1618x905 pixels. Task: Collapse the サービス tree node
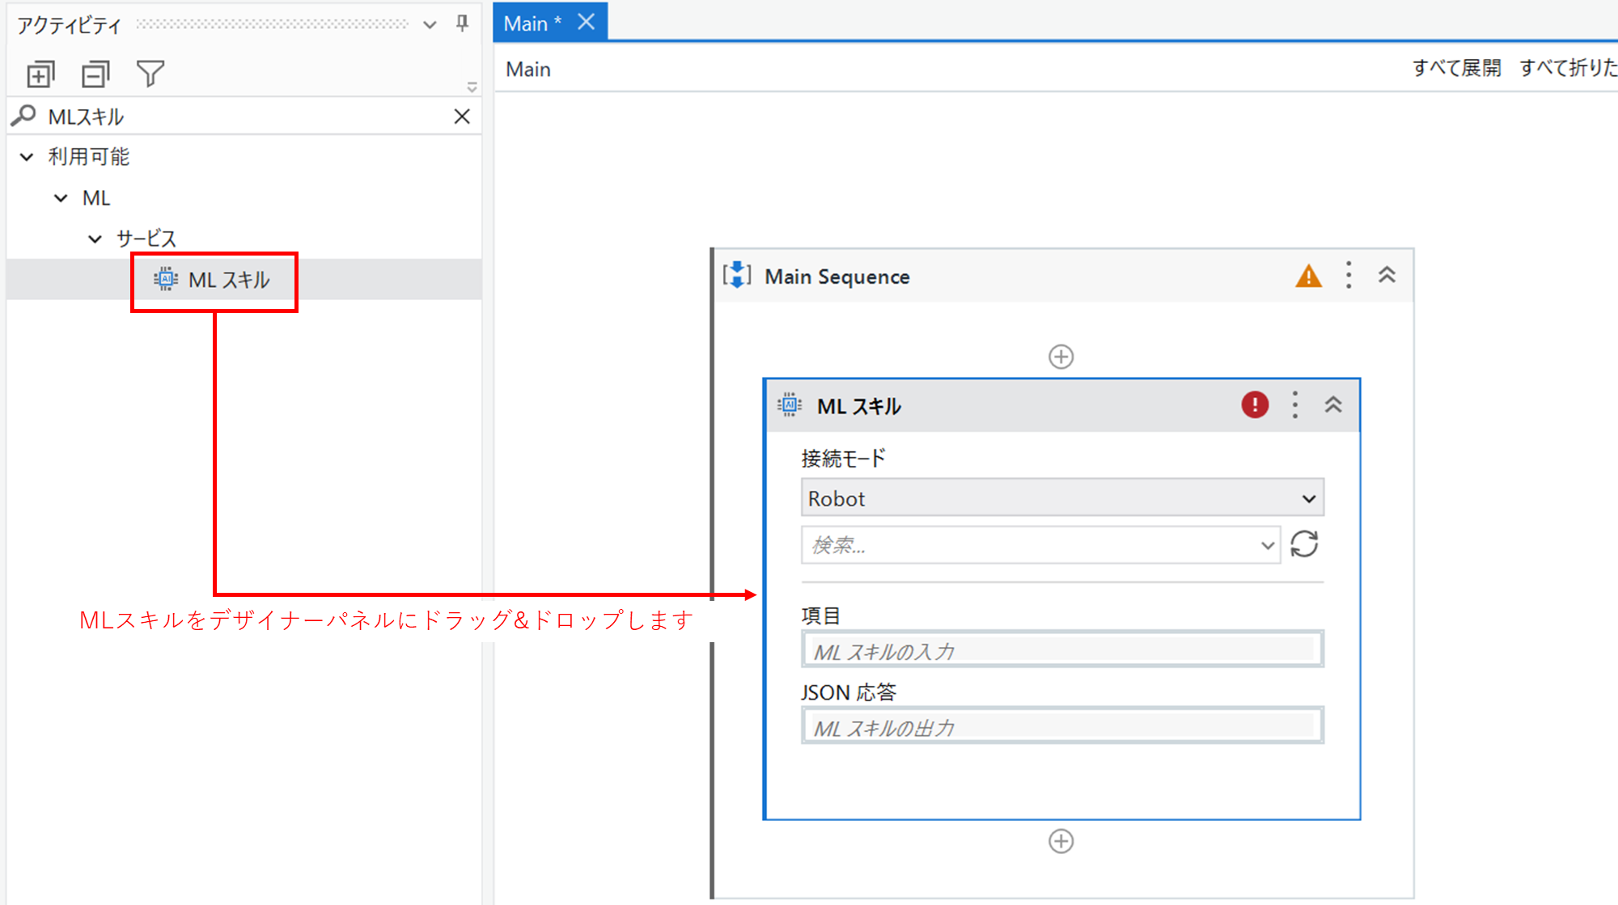coord(95,239)
